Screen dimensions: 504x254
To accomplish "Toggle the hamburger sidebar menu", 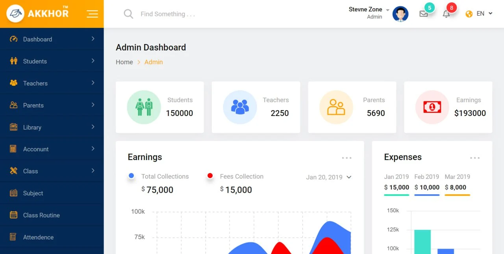I will coord(92,14).
